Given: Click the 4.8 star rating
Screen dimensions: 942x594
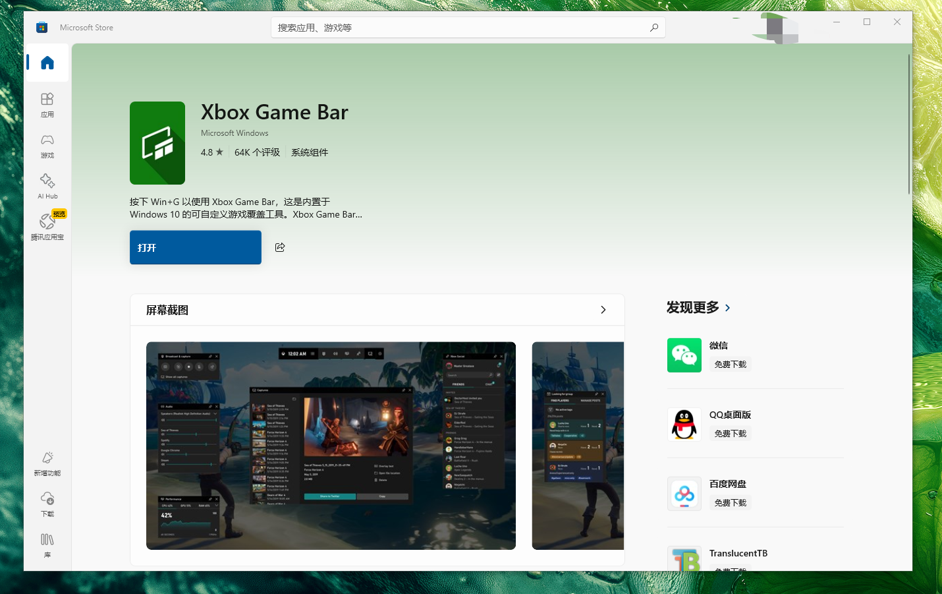Looking at the screenshot, I should click(212, 152).
